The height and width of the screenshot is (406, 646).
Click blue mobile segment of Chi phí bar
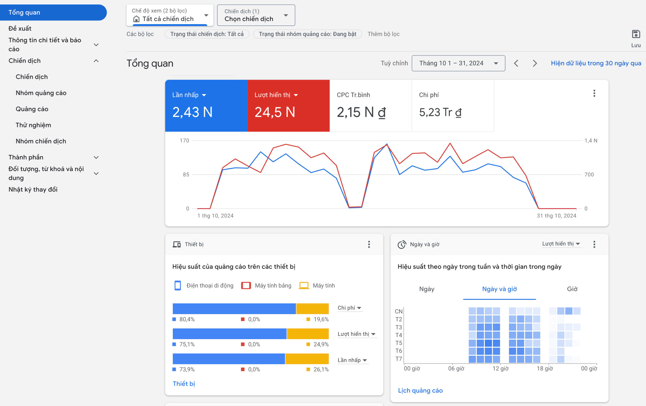point(234,309)
